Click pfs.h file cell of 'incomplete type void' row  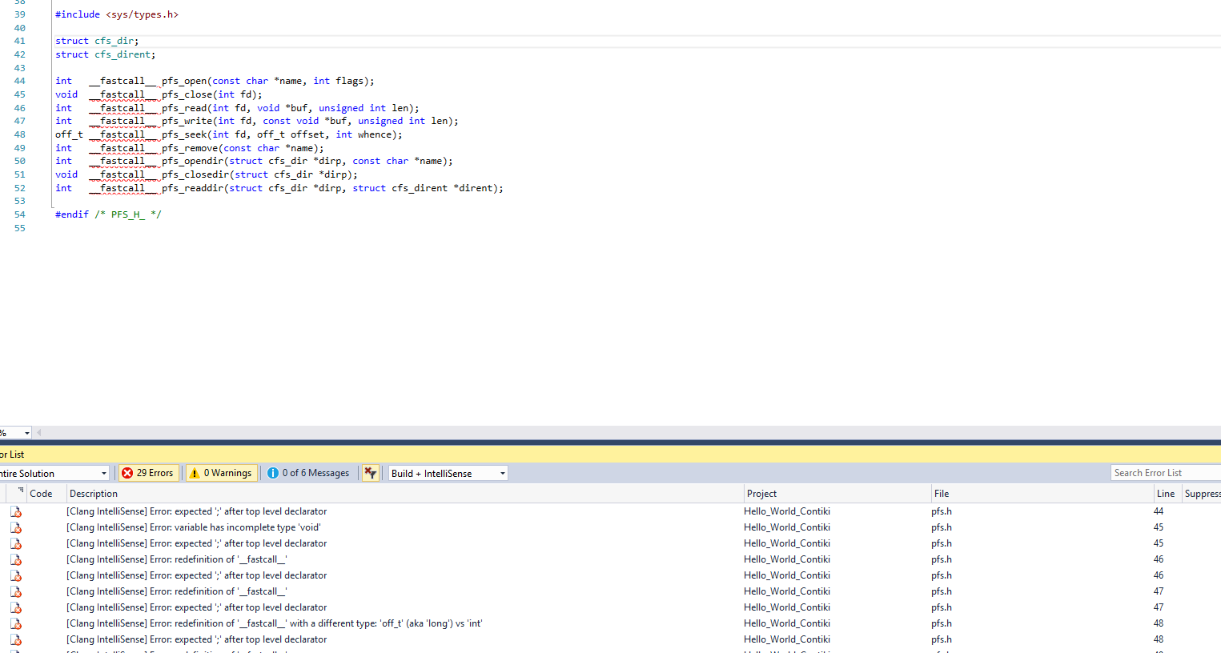(x=941, y=527)
